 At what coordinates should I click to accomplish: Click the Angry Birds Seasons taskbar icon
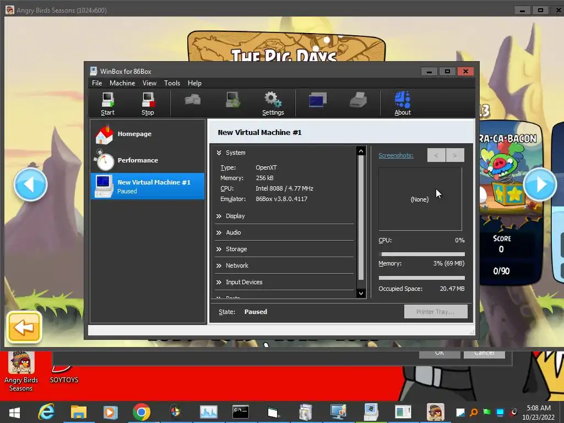pos(435,412)
